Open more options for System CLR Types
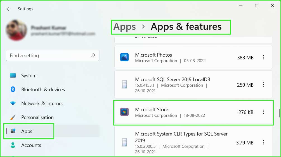The width and height of the screenshot is (281, 157). point(263,142)
